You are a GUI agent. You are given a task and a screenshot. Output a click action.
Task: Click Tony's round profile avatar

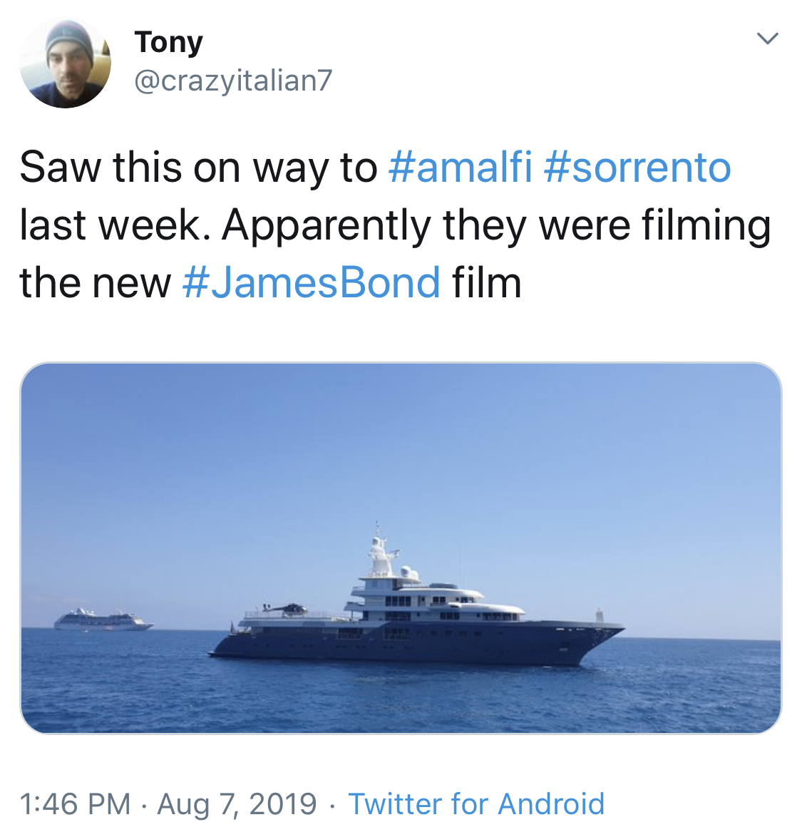(x=65, y=63)
